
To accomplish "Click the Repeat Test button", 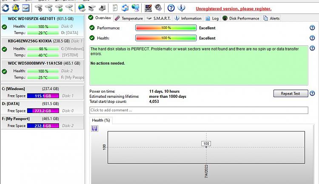I will (x=291, y=93).
